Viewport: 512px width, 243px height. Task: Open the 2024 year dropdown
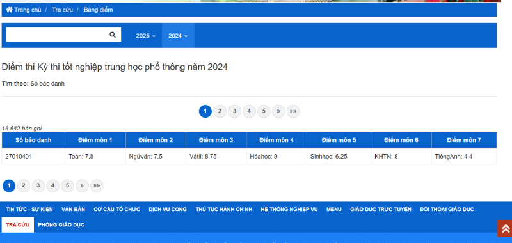coord(178,36)
